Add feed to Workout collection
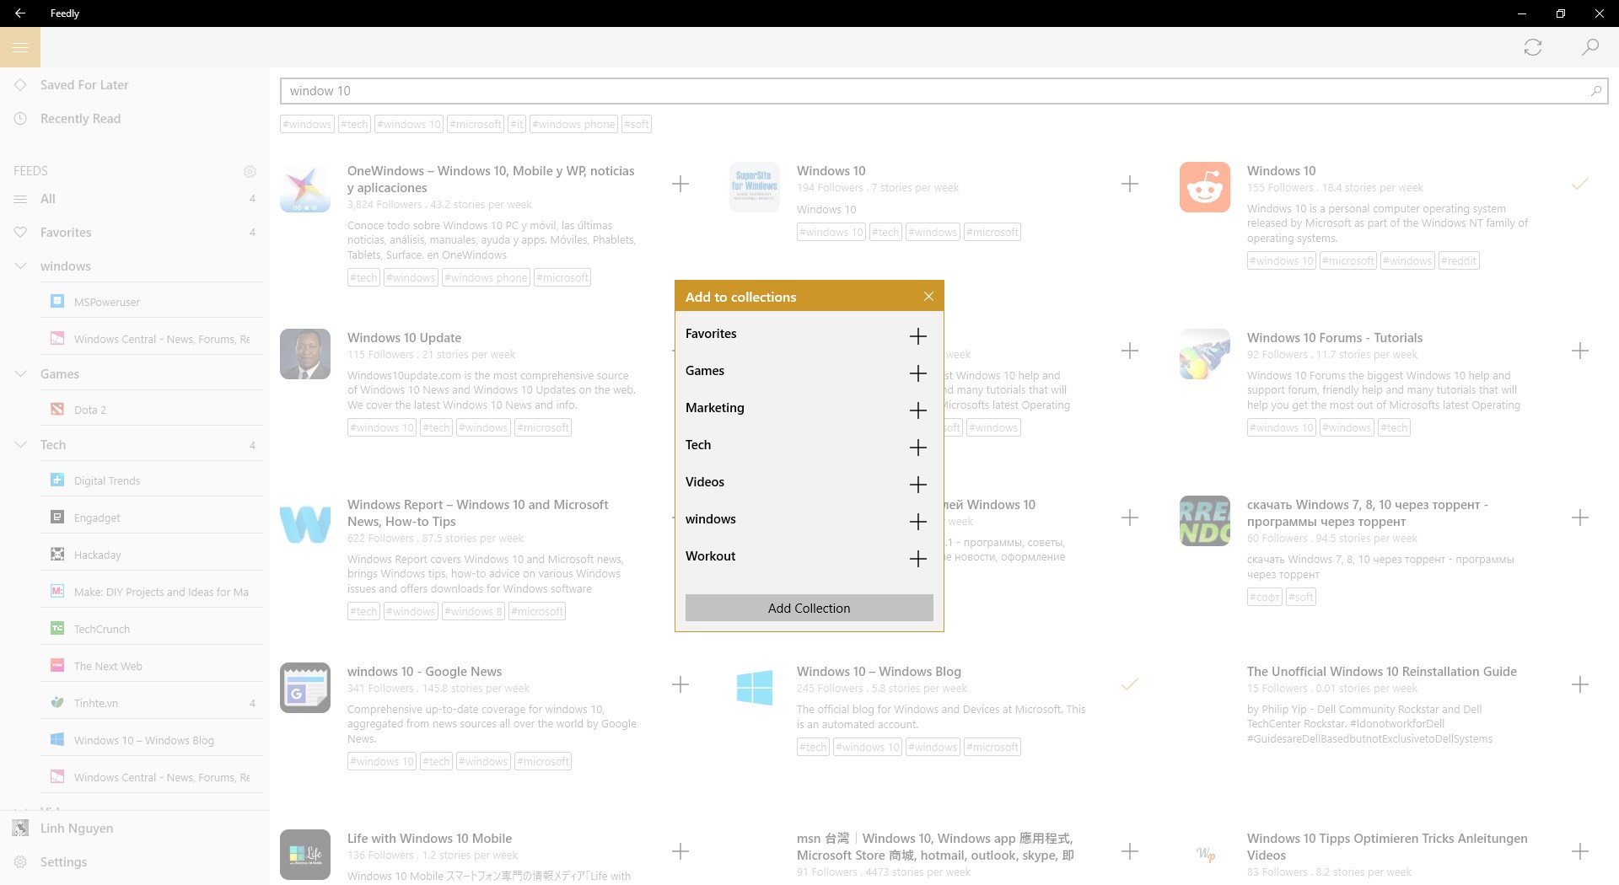 (918, 559)
